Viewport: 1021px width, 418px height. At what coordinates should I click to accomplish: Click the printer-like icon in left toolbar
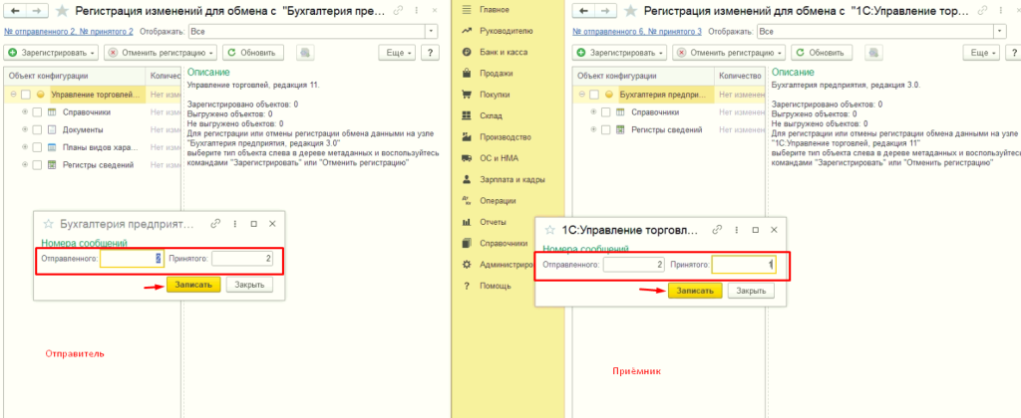[x=305, y=53]
